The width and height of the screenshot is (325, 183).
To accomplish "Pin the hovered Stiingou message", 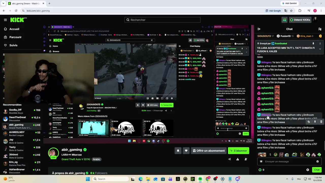I will [x=315, y=122].
